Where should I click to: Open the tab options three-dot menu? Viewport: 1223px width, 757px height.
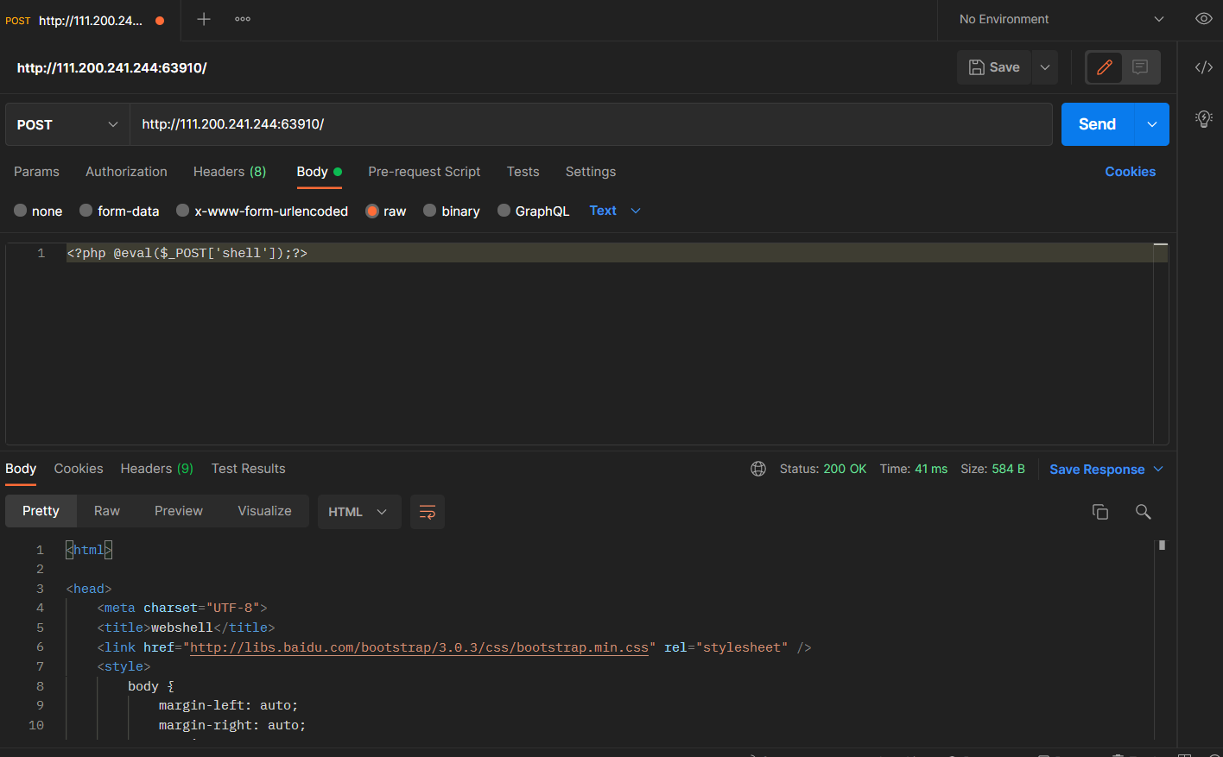(243, 19)
